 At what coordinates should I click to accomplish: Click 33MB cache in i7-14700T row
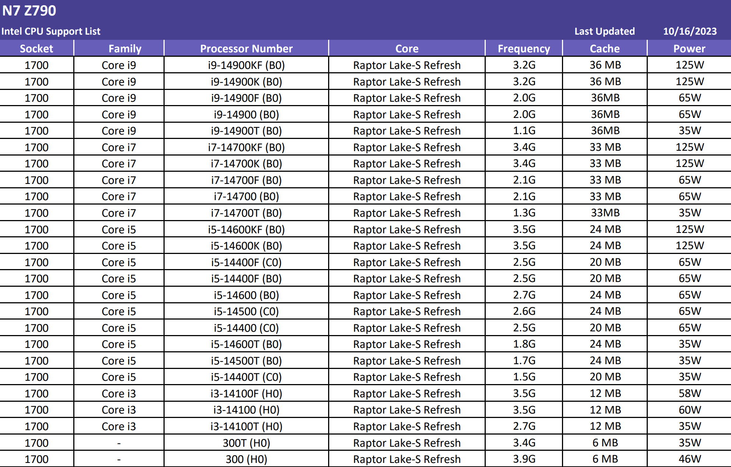(x=605, y=213)
